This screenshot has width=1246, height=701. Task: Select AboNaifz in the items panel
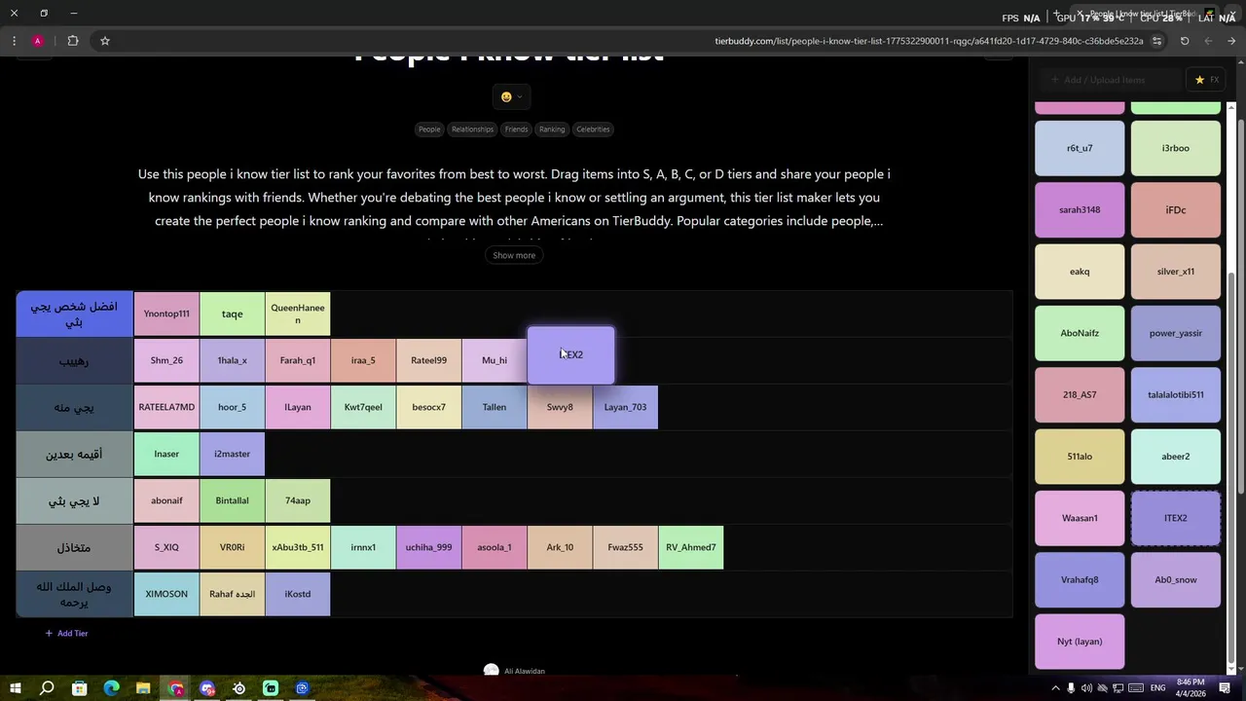1080,333
